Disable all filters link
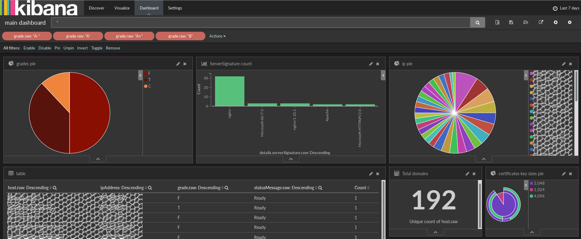The width and height of the screenshot is (581, 239). pos(45,48)
